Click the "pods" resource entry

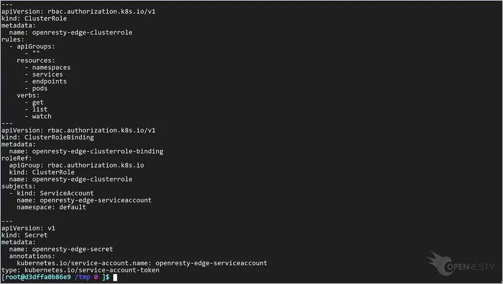pos(40,89)
